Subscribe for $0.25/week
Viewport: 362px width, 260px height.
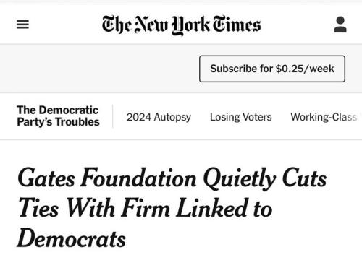pos(272,69)
